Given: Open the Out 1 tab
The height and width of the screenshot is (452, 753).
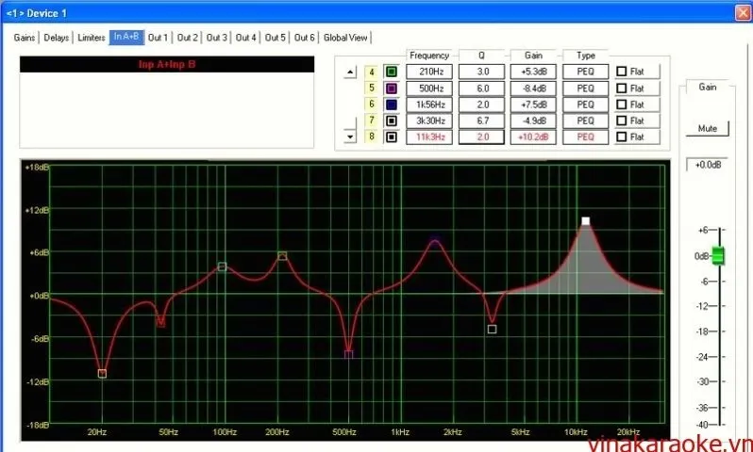Looking at the screenshot, I should tap(158, 38).
